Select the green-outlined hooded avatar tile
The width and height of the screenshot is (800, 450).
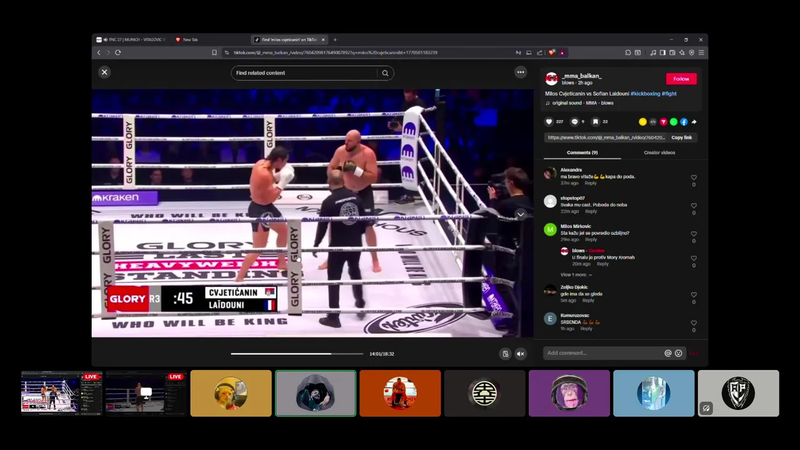point(316,393)
